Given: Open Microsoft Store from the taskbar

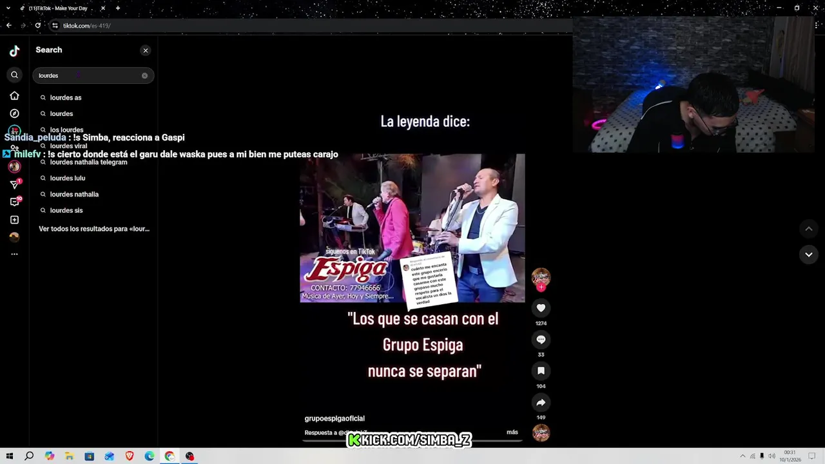Looking at the screenshot, I should pyautogui.click(x=90, y=456).
